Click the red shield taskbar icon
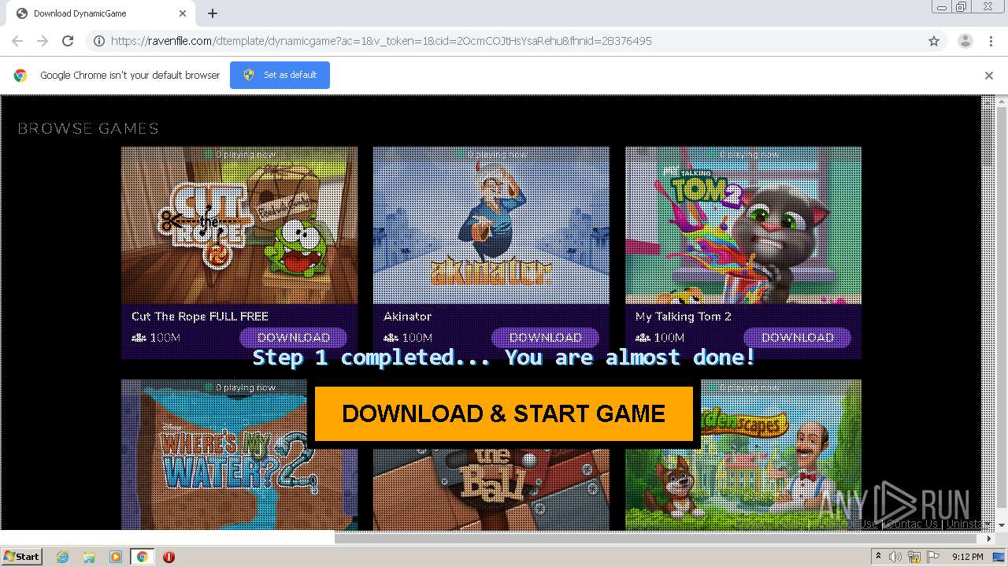This screenshot has width=1008, height=567. point(169,557)
